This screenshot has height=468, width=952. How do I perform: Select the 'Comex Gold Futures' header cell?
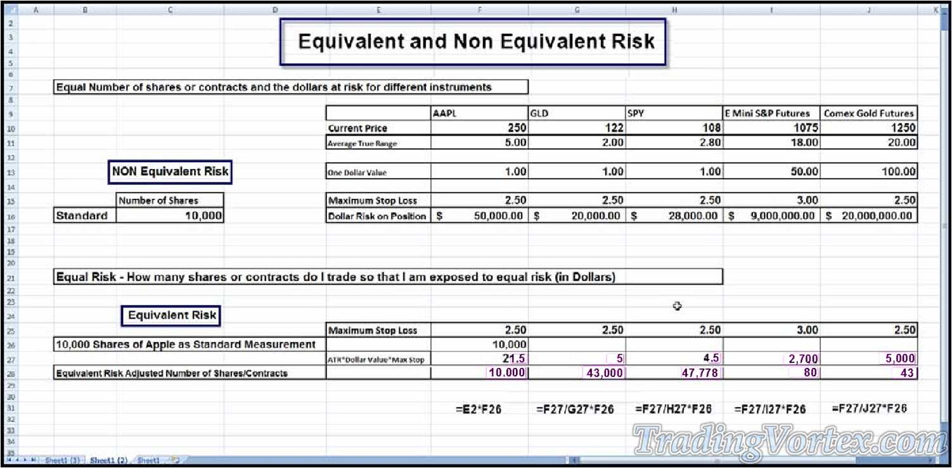click(869, 113)
